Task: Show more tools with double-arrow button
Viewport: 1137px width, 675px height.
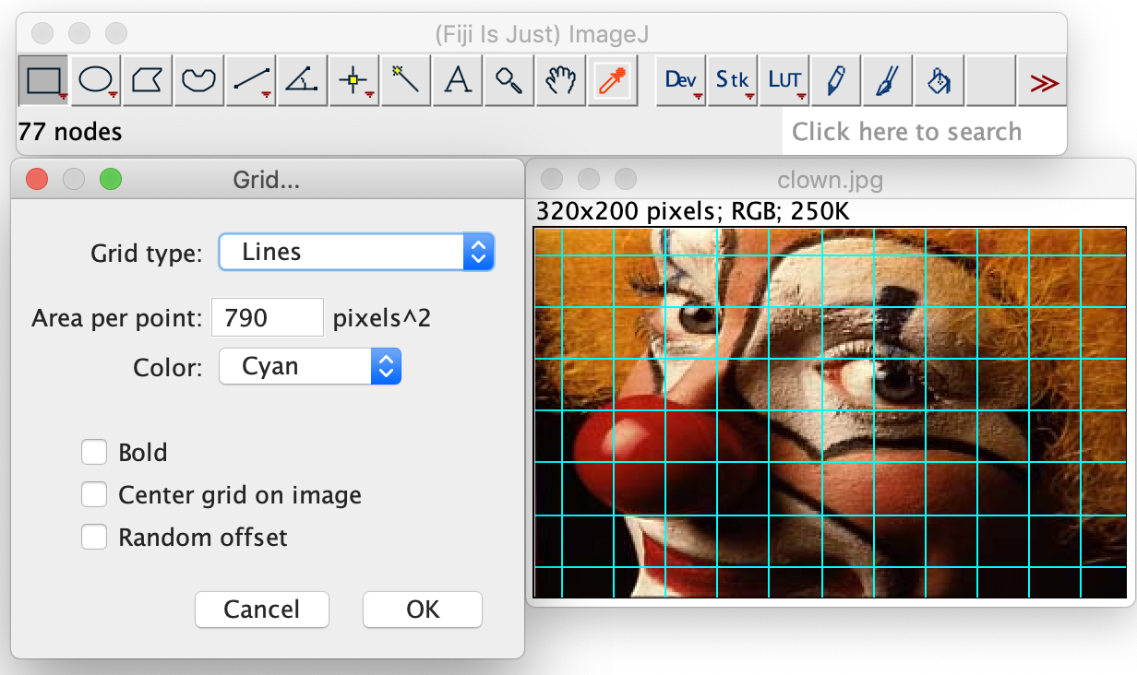Action: tap(1043, 81)
